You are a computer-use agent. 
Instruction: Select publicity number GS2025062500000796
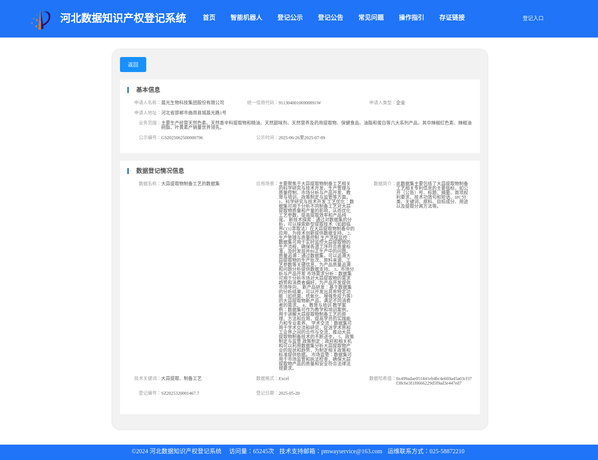pos(182,138)
